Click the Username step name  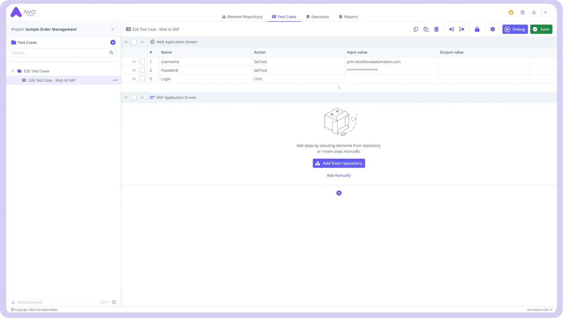coord(170,61)
